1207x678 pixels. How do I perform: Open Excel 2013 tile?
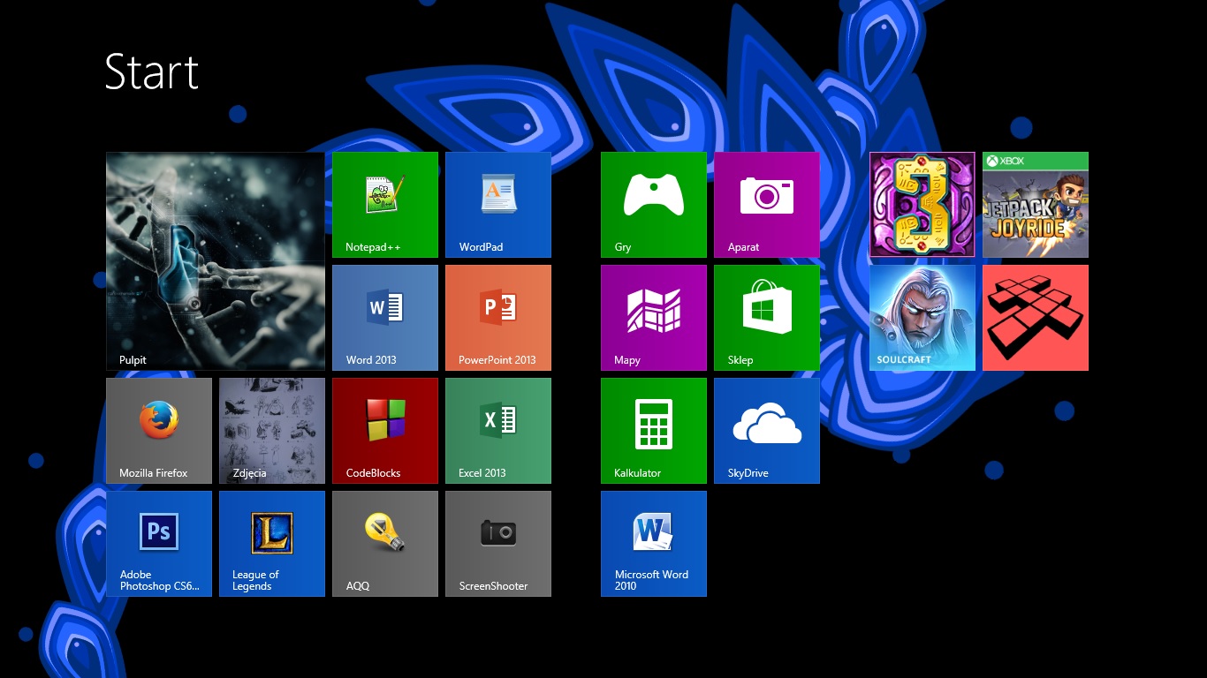(498, 431)
